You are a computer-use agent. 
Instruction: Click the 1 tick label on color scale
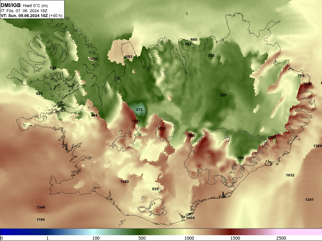[x=47, y=238]
